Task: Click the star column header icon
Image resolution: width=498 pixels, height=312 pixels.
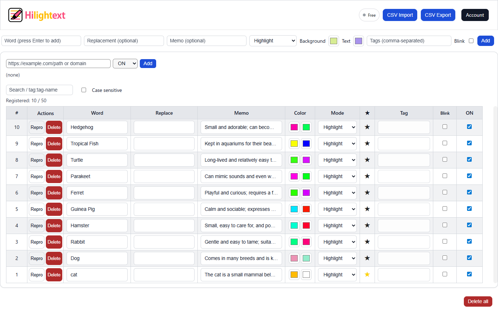Action: pos(367,113)
